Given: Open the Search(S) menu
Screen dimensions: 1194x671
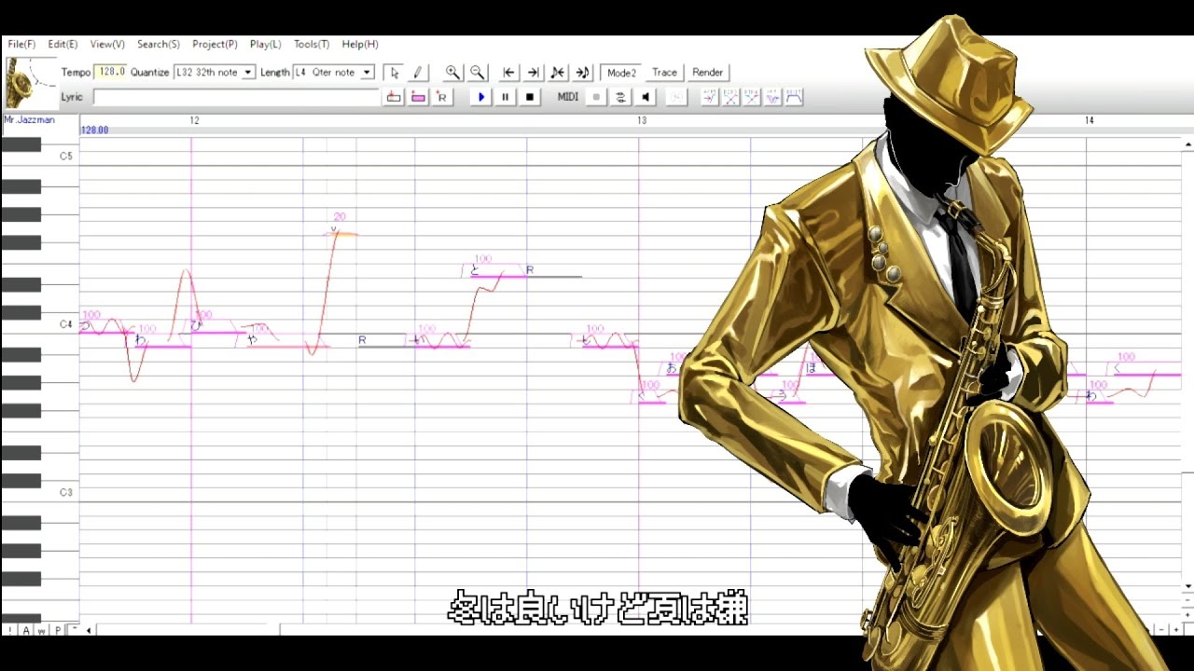Looking at the screenshot, I should tap(159, 44).
